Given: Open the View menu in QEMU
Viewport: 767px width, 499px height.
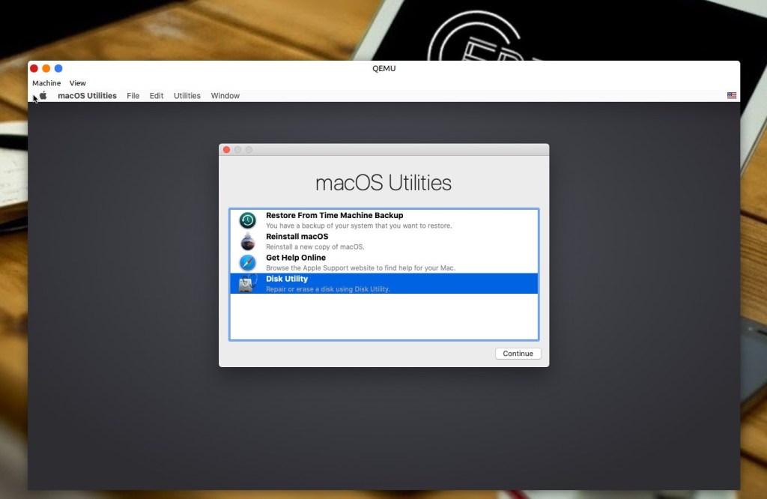Looking at the screenshot, I should (77, 82).
